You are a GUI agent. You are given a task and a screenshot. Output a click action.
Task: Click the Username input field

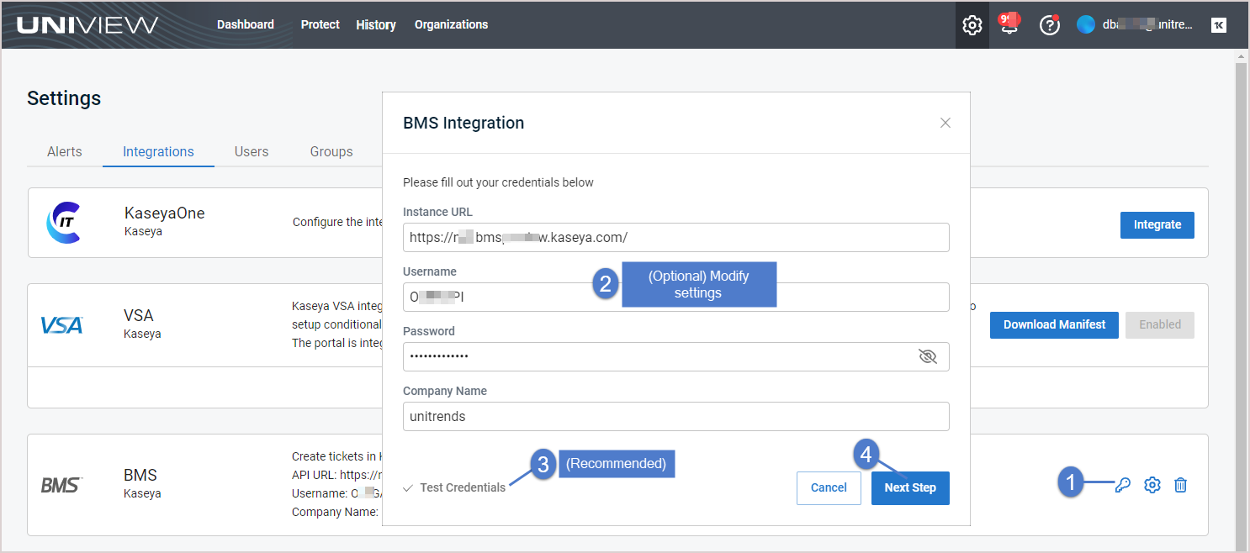(676, 297)
